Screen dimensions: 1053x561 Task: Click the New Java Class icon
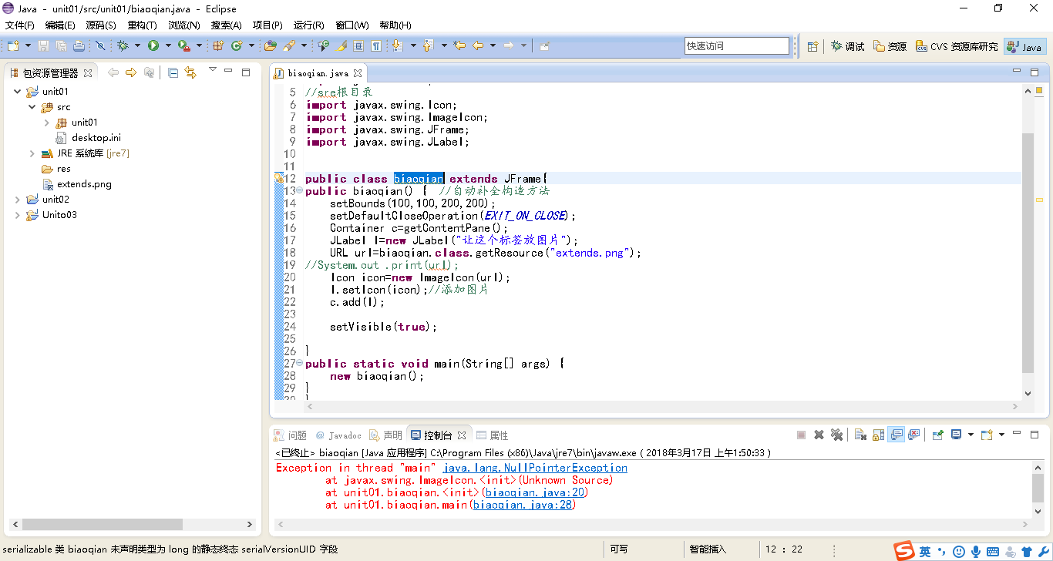coord(236,46)
